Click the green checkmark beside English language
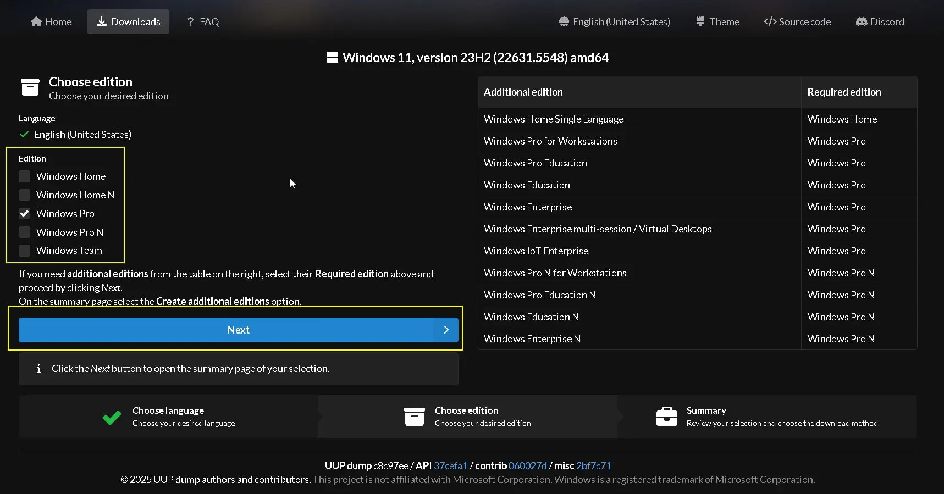This screenshot has width=944, height=494. tap(24, 134)
